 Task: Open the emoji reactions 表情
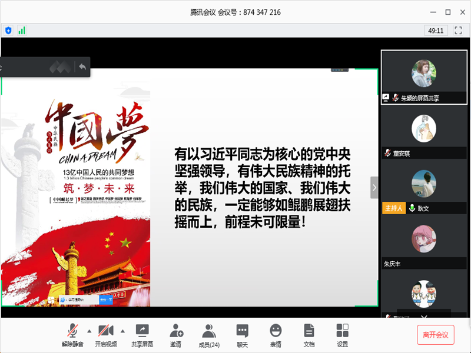276,335
